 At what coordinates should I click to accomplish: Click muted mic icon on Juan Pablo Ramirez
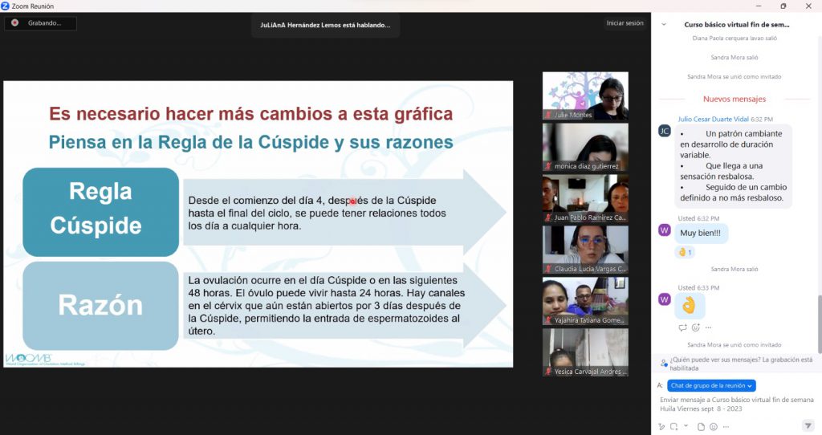tap(549, 217)
